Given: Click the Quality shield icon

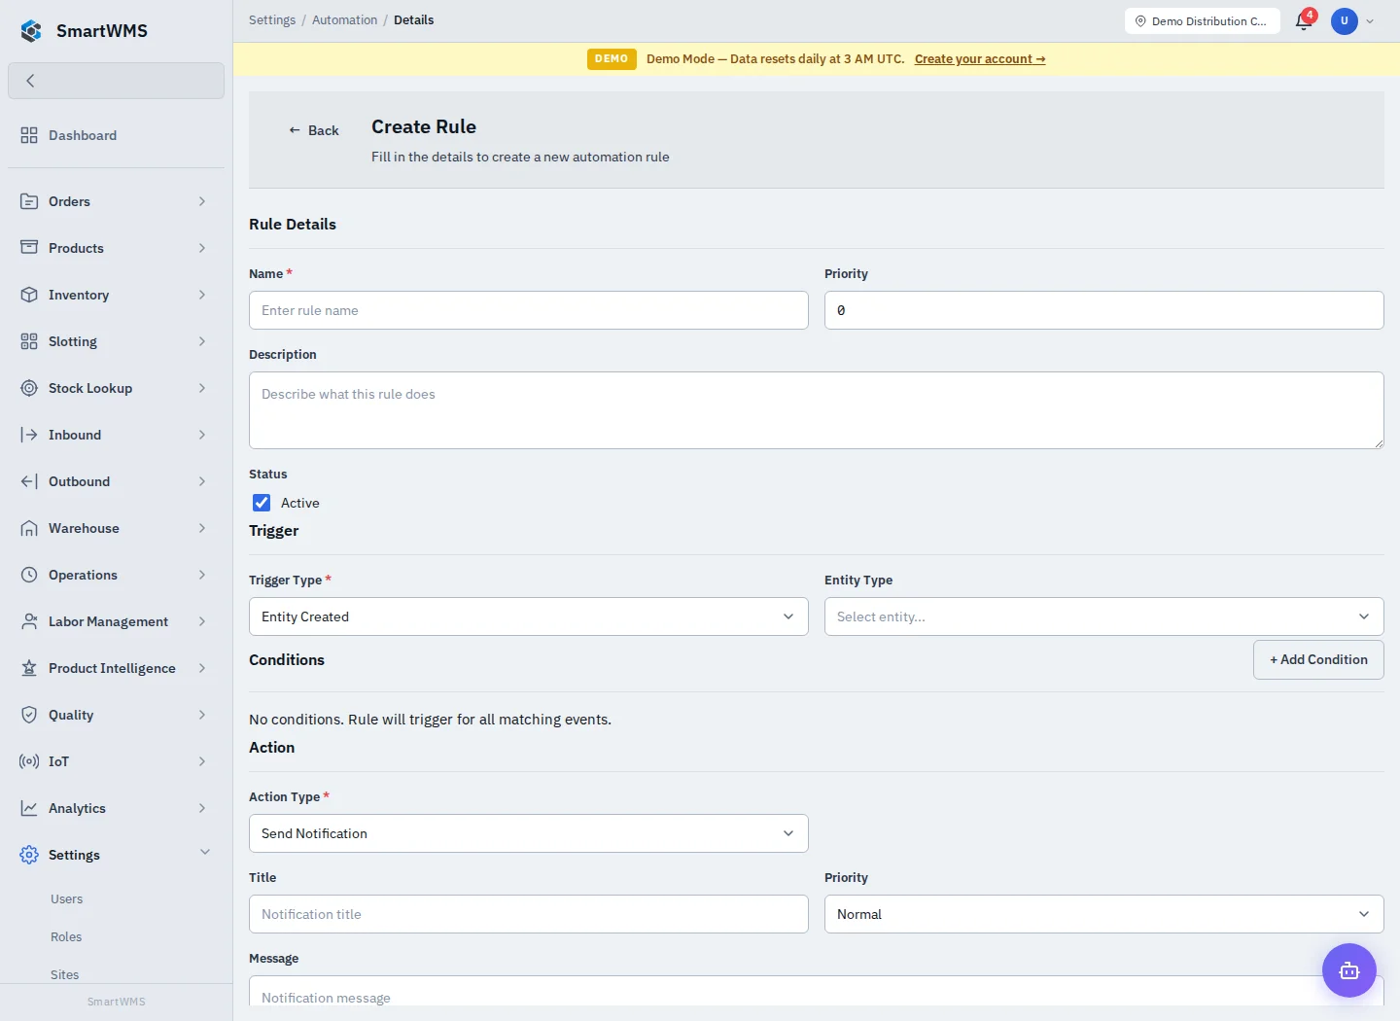Looking at the screenshot, I should point(29,715).
